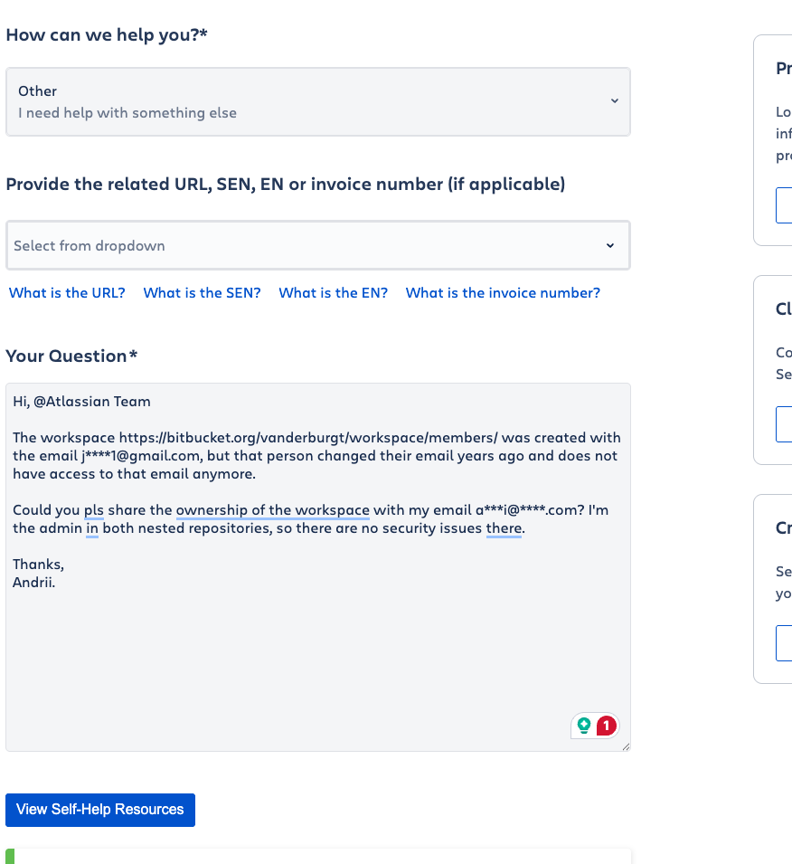
Task: Click the outlined button in the second right card
Action: pyautogui.click(x=784, y=424)
